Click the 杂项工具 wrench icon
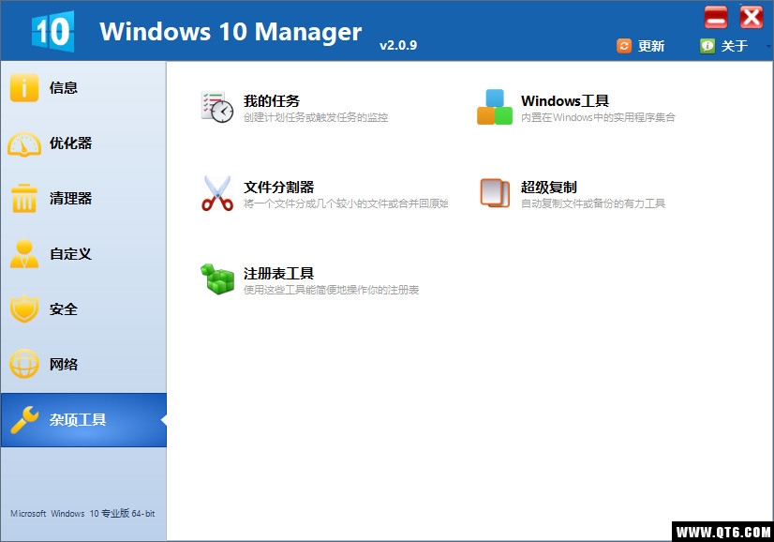The width and height of the screenshot is (774, 542). point(24,419)
